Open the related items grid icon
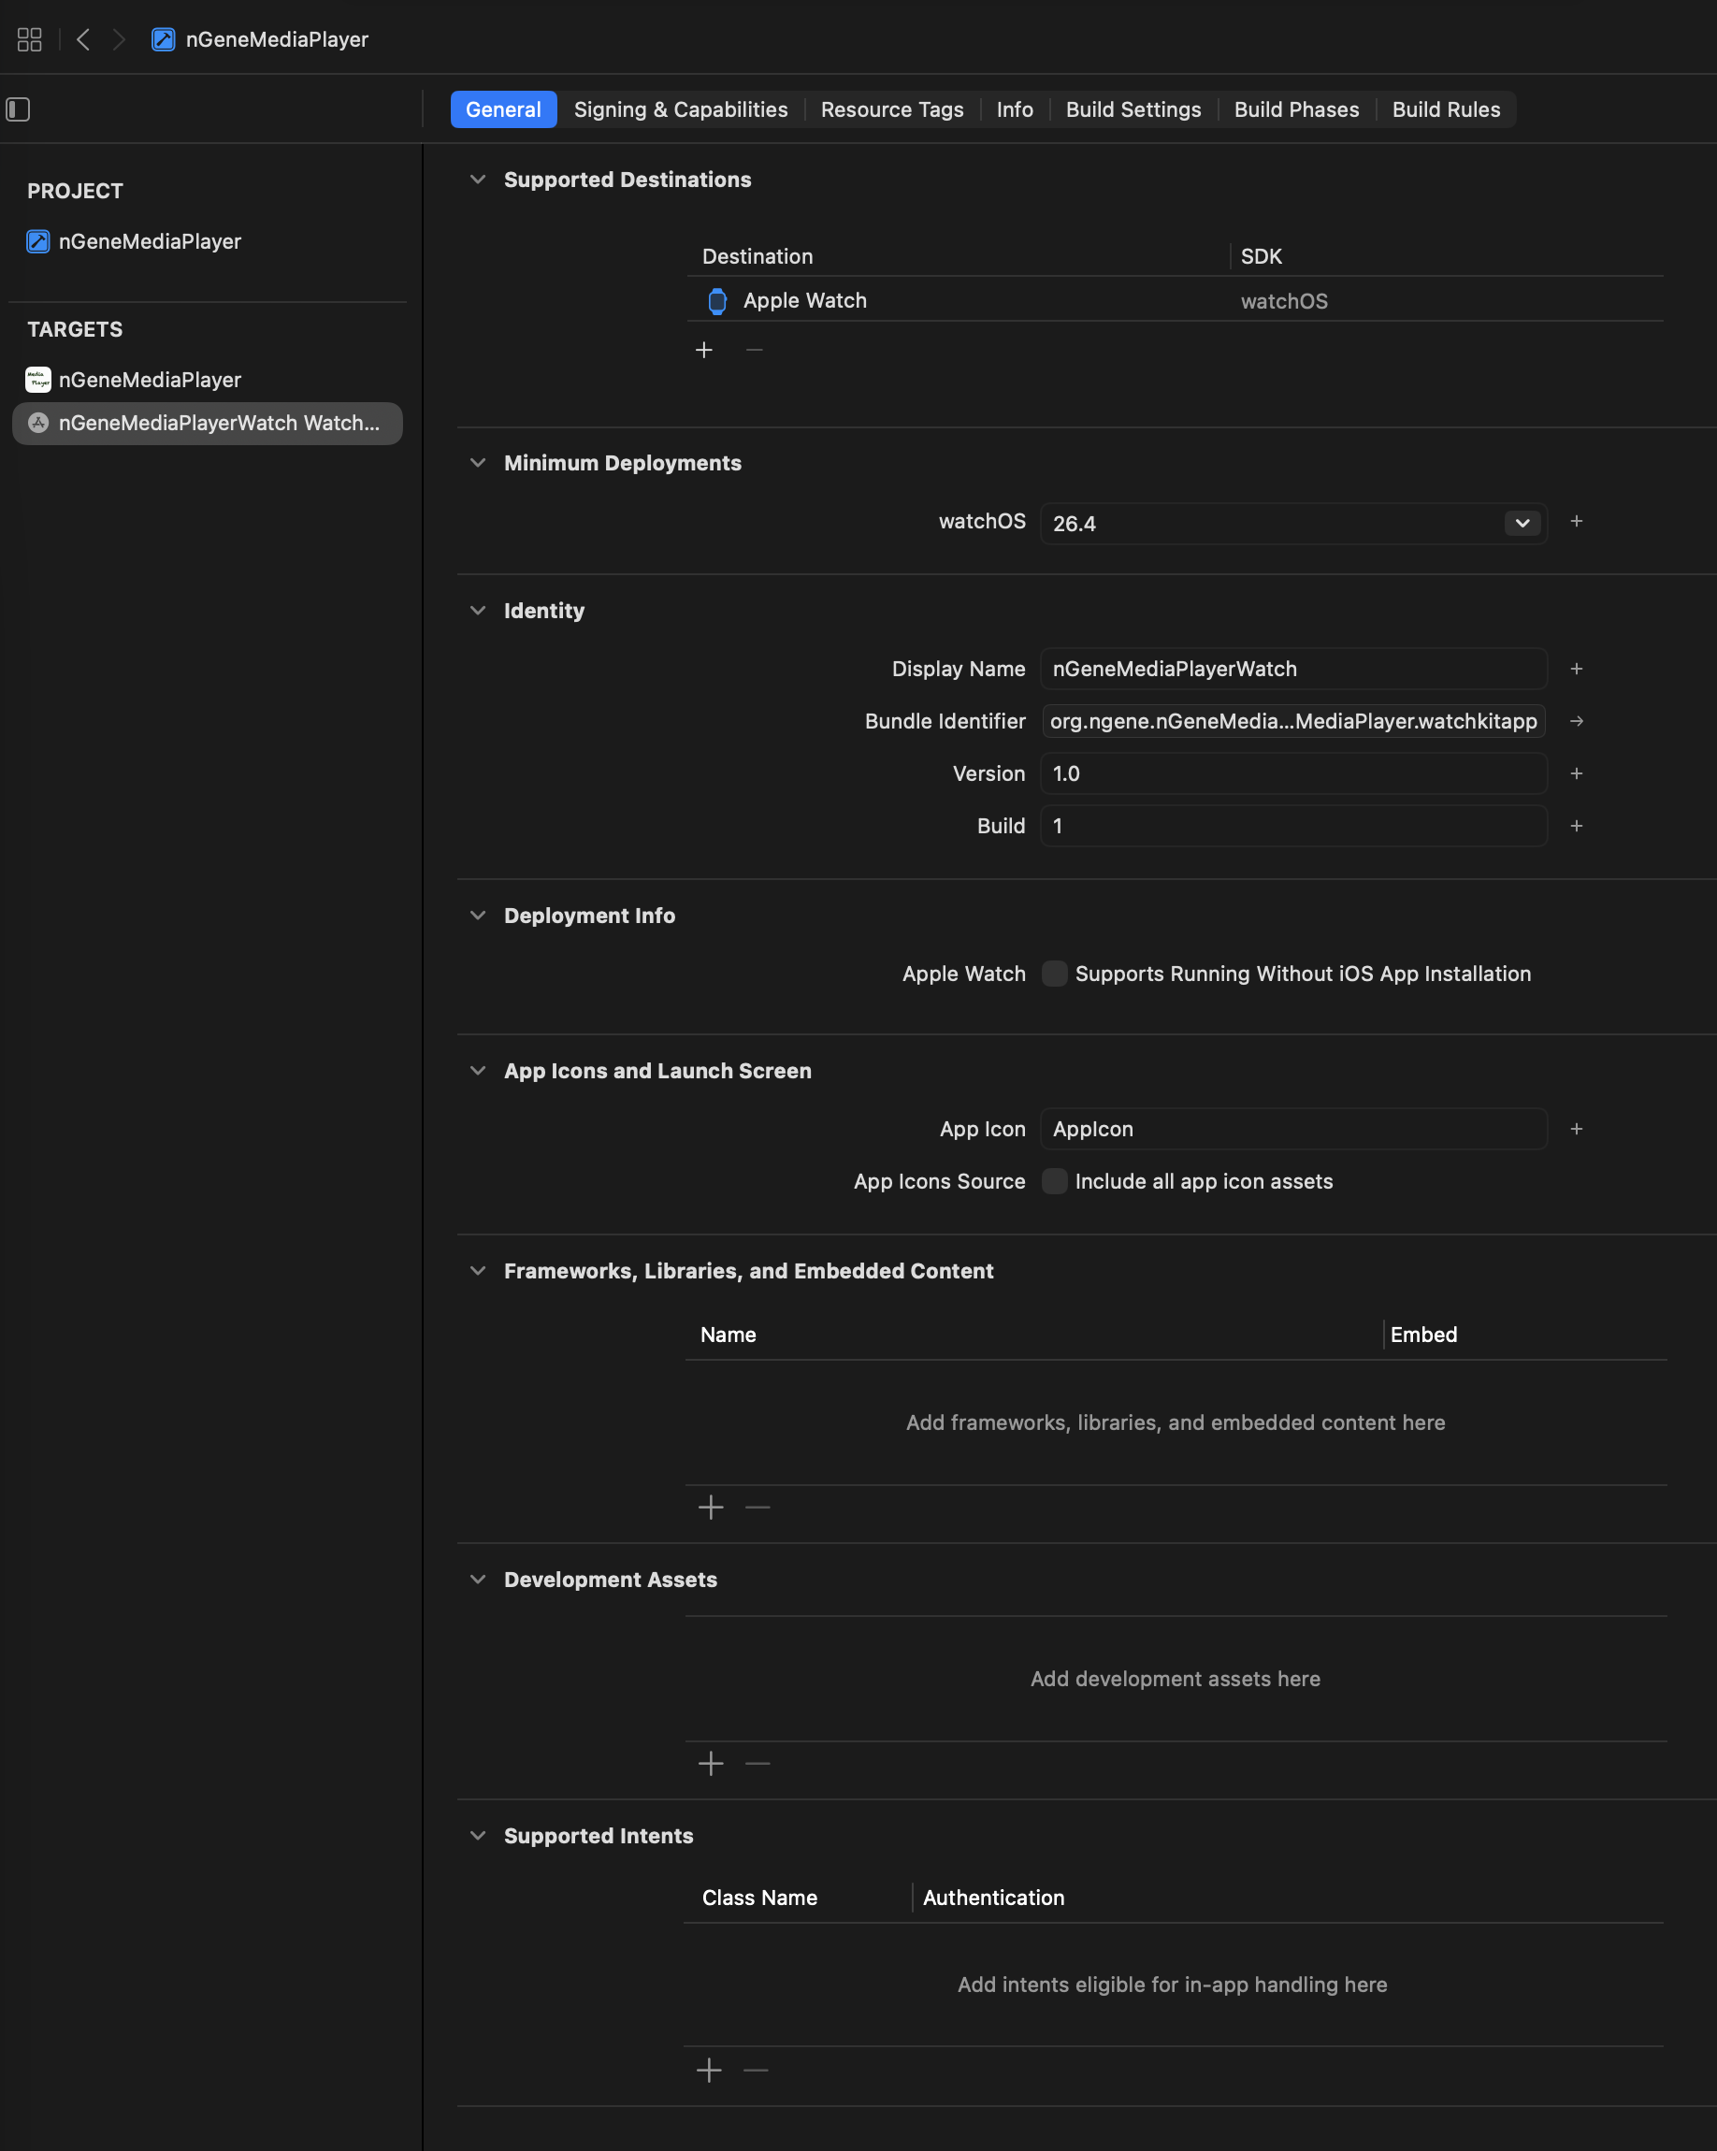The height and width of the screenshot is (2151, 1717). click(x=30, y=40)
